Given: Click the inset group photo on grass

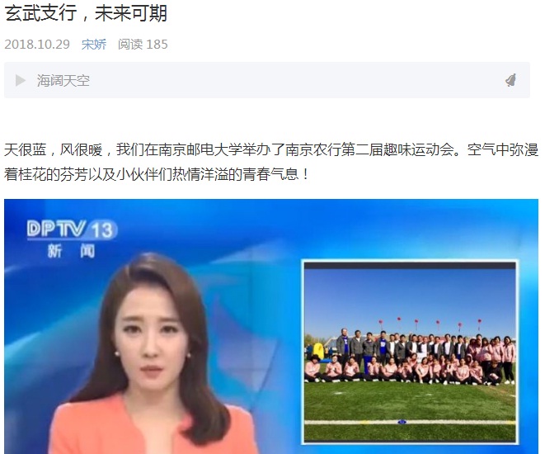Looking at the screenshot, I should pyautogui.click(x=410, y=352).
